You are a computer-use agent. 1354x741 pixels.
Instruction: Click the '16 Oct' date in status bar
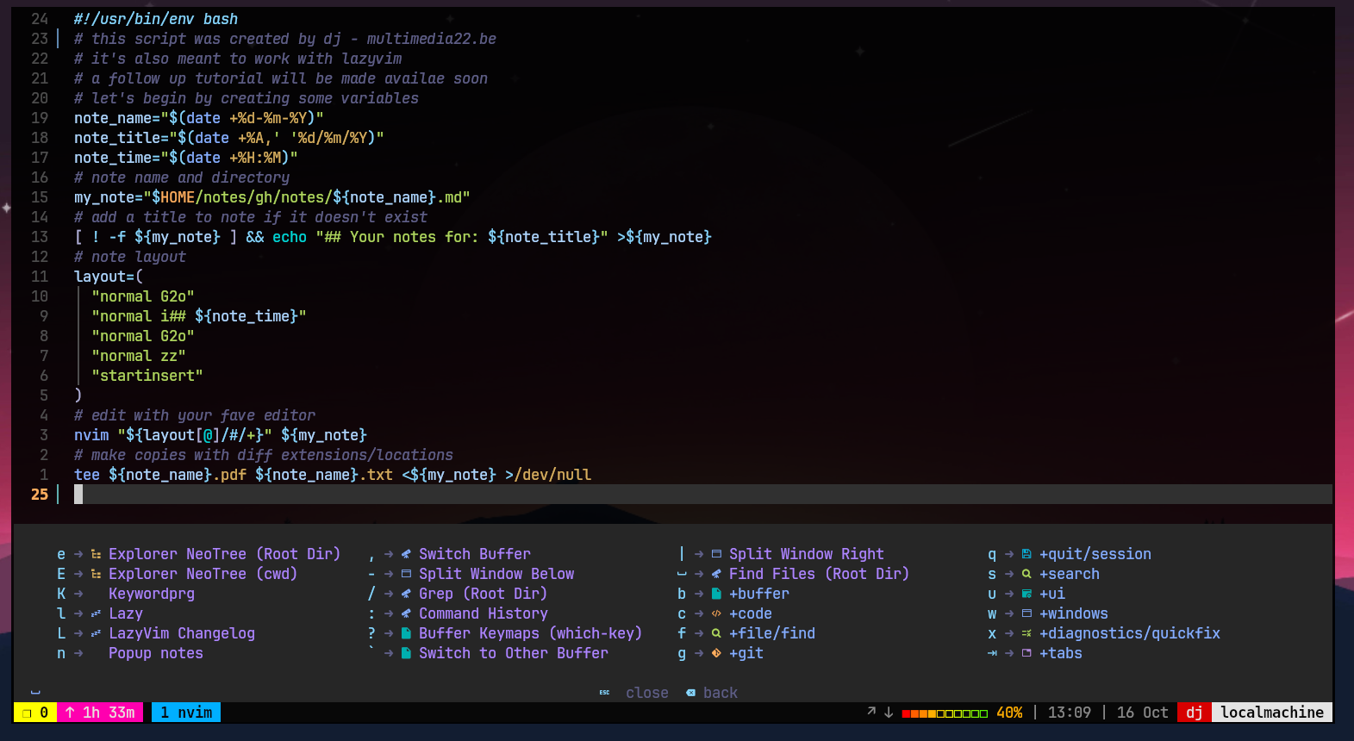point(1143,713)
